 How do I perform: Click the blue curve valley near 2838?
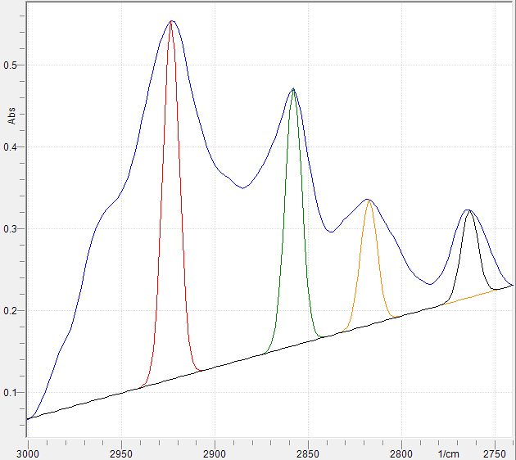(330, 232)
